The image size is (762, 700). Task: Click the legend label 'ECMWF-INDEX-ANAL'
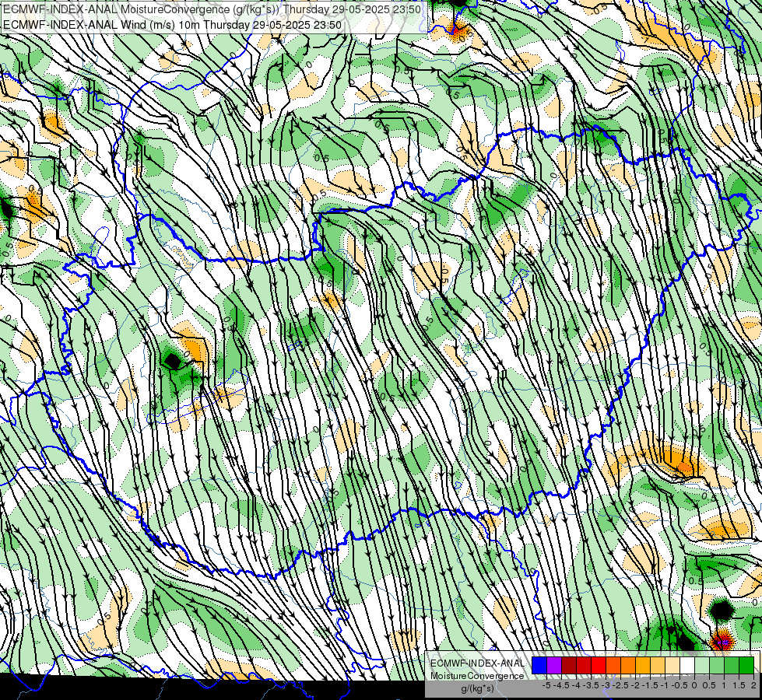point(478,663)
